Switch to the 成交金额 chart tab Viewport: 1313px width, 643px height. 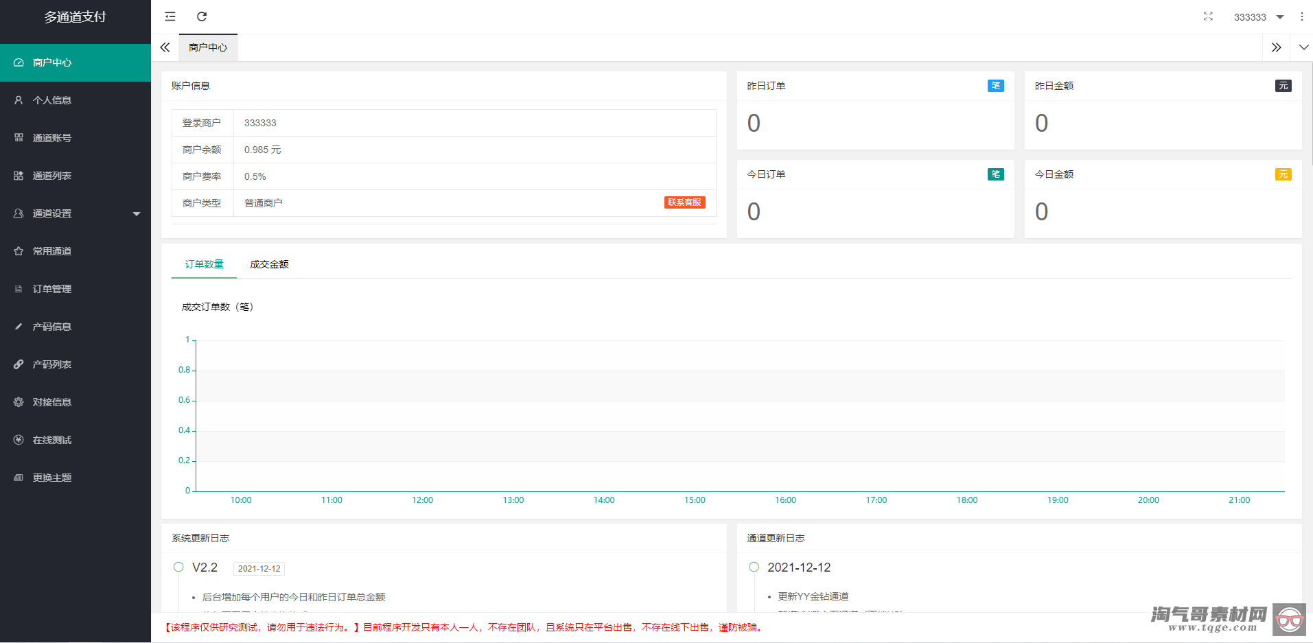pos(269,264)
